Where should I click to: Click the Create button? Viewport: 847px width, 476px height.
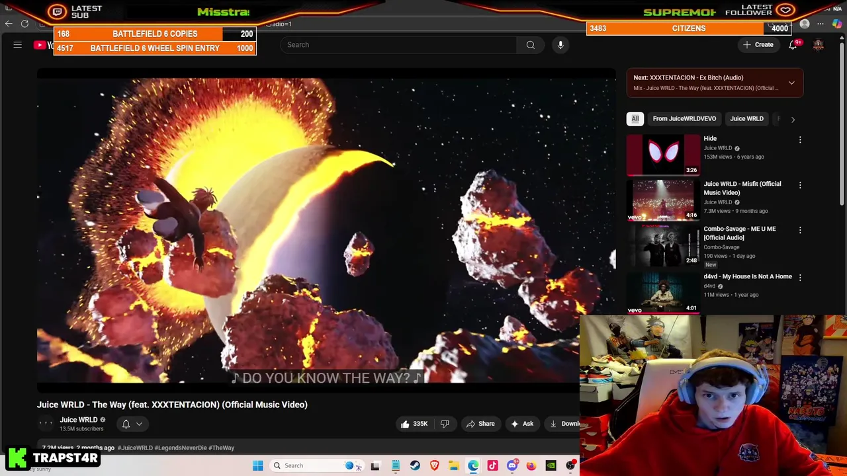pyautogui.click(x=758, y=45)
